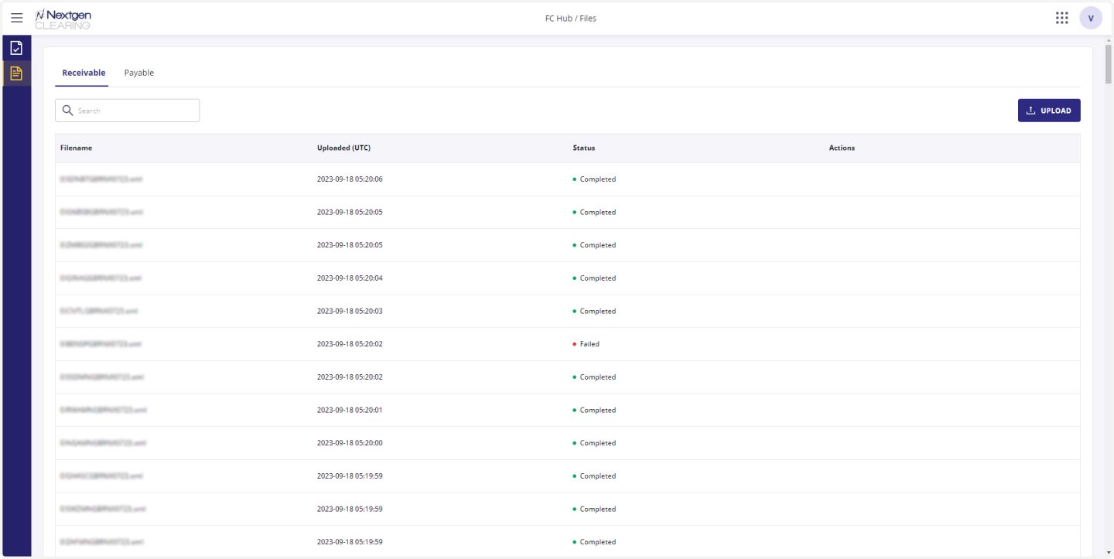Select timestamp 2023-09-18 05:20:06
Image resolution: width=1114 pixels, height=559 pixels.
coord(350,179)
